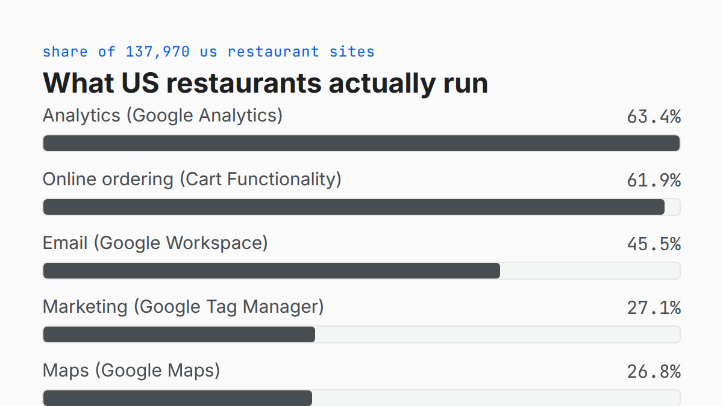Viewport: 723px width, 406px height.
Task: Click the 63.4% value
Action: point(654,116)
